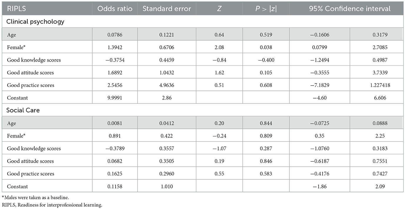Select the P > |z| column header
The width and height of the screenshot is (405, 209).
tap(266, 9)
